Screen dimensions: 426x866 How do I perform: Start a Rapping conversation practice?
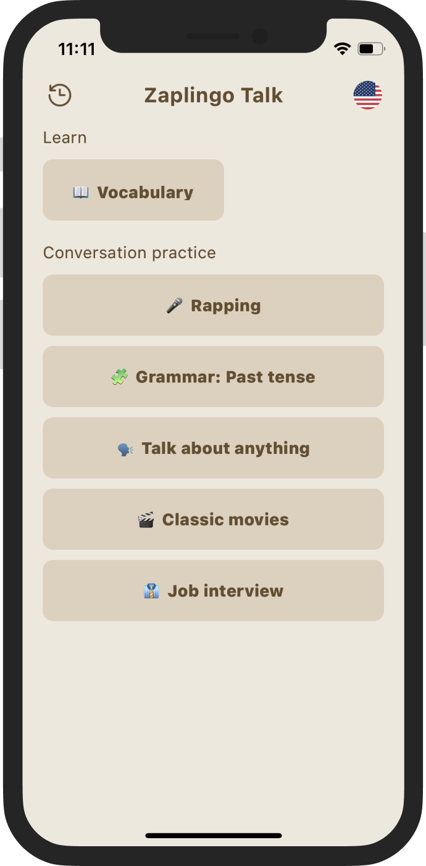[213, 305]
